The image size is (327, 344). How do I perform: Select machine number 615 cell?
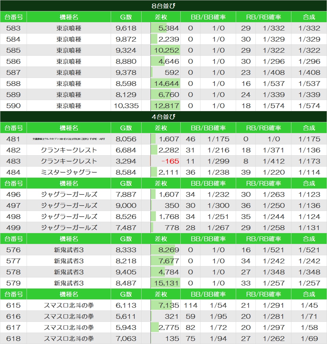click(x=13, y=305)
